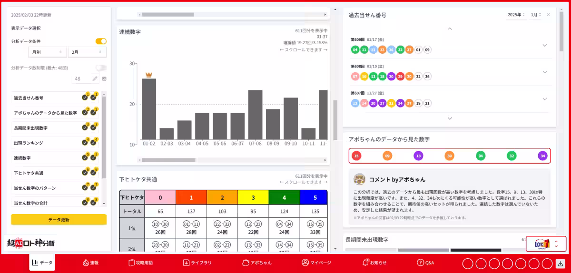The width and height of the screenshot is (571, 273).
Task: Toggle second check of 過去当せん番号 row
Action: point(93,97)
